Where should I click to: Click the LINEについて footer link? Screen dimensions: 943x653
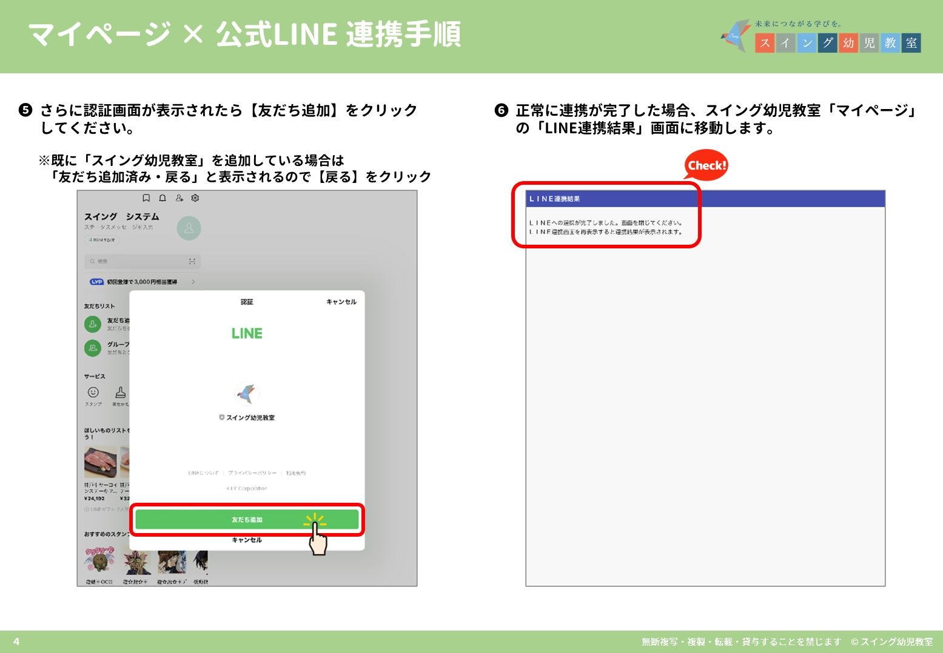(203, 472)
